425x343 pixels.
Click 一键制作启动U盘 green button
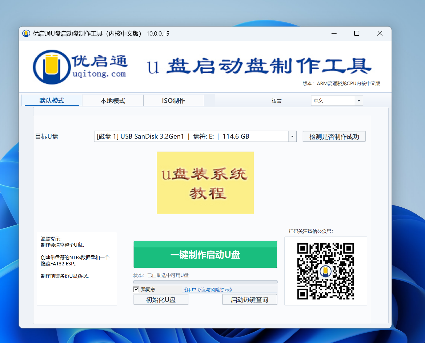205,254
